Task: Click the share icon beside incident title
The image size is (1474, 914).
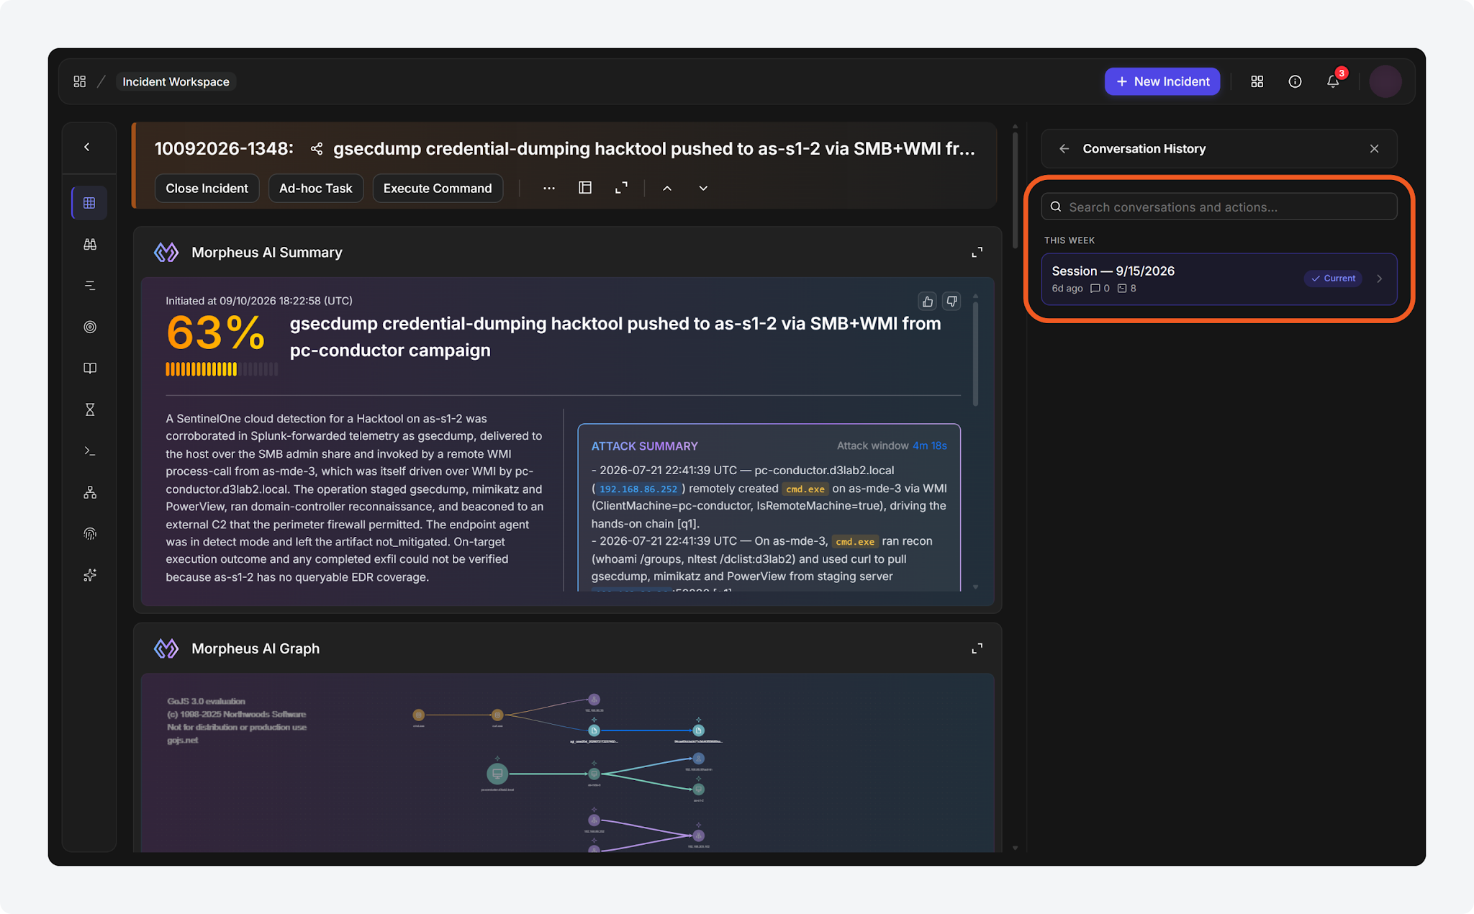Action: [x=316, y=149]
